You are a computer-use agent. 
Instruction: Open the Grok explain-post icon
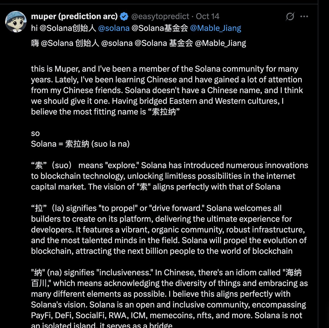[290, 16]
